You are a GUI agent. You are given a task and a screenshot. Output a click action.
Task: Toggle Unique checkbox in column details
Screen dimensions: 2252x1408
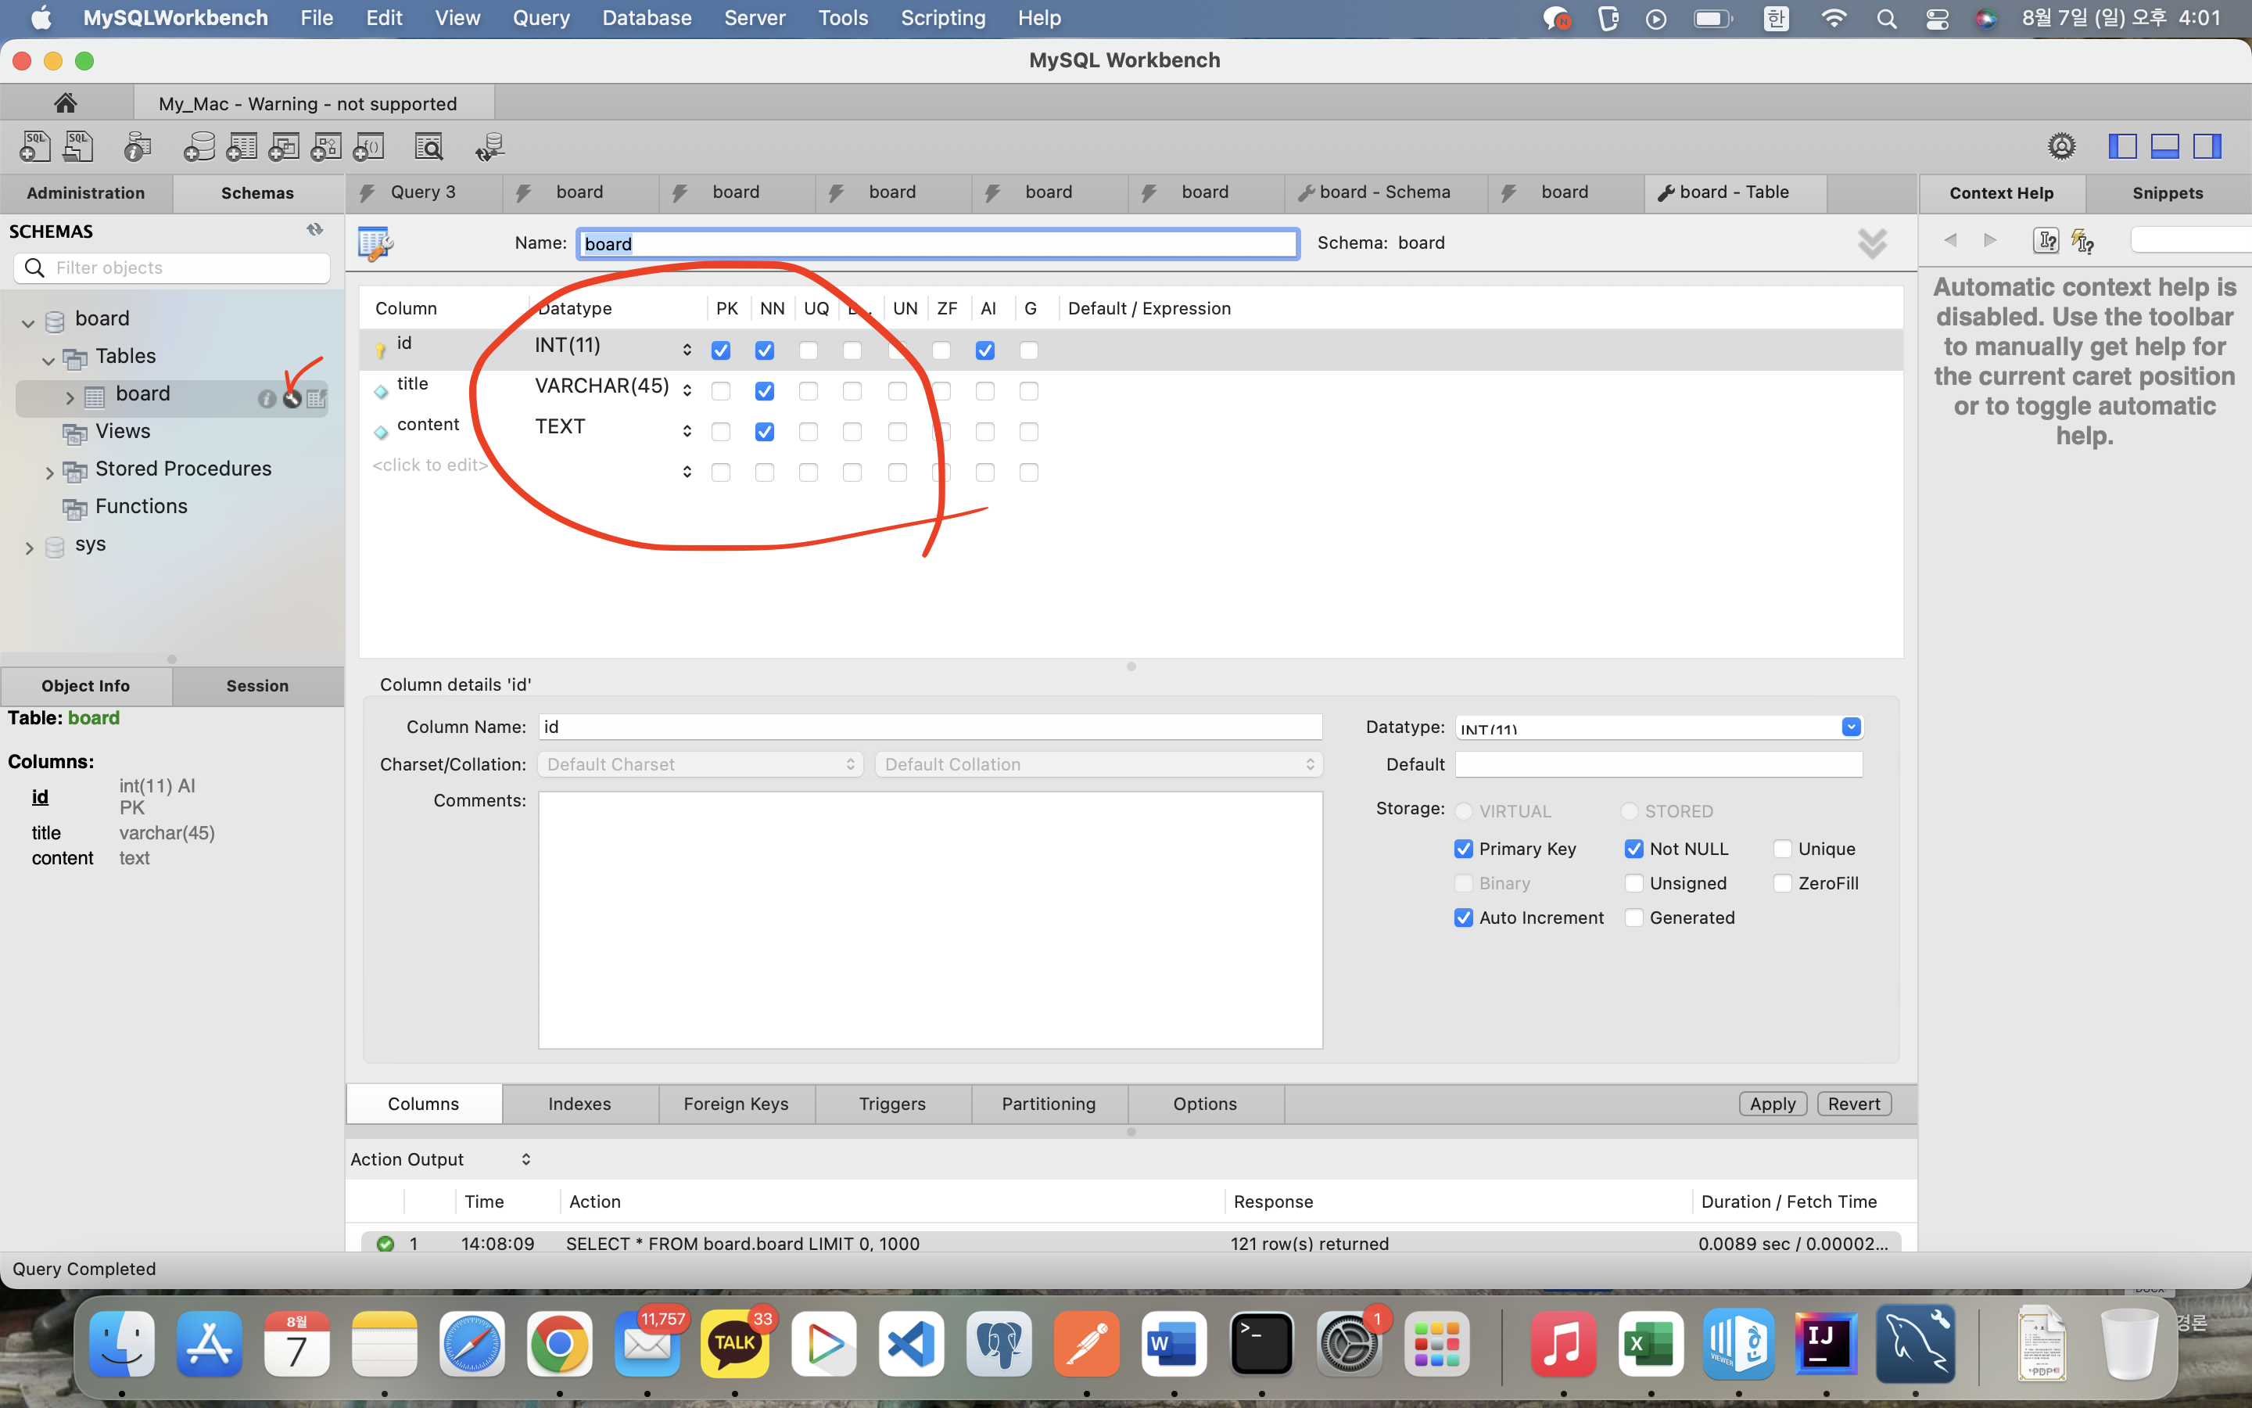[1782, 849]
